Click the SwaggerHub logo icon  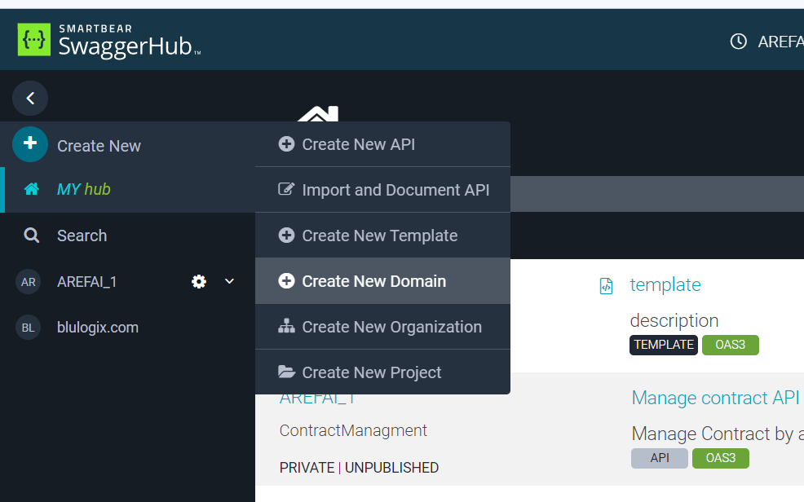click(x=33, y=40)
